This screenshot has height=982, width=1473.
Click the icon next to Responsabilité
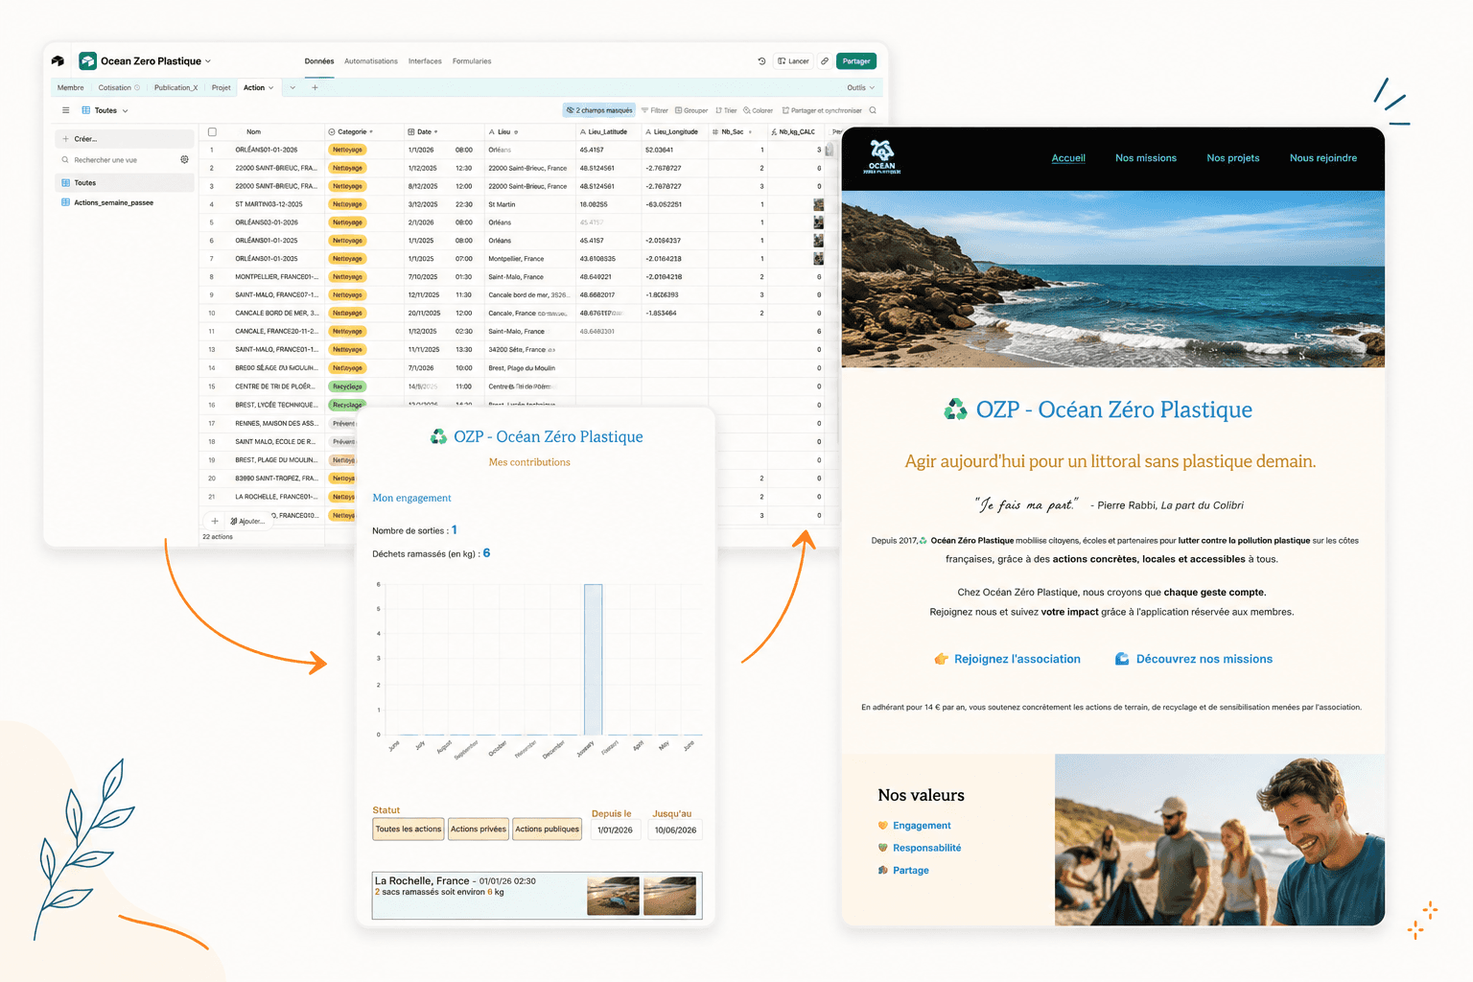(883, 848)
